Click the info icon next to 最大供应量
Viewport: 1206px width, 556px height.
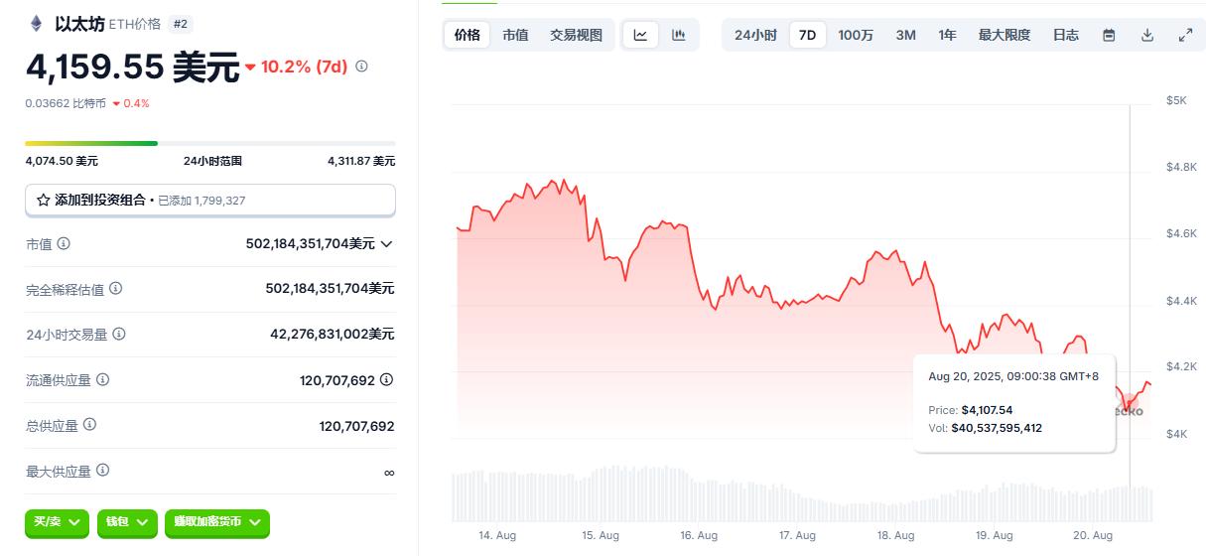[103, 471]
